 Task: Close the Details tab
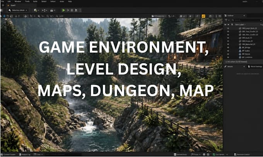244,67
